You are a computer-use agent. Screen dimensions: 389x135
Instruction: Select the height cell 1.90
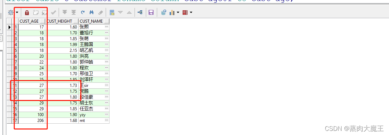coord(62,114)
